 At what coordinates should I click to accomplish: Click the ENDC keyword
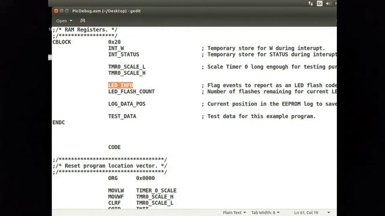click(x=58, y=122)
